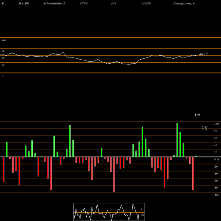This screenshot has width=221, height=221.
Task: Click the 100 label on the right MR axis
Action: [x=216, y=124]
